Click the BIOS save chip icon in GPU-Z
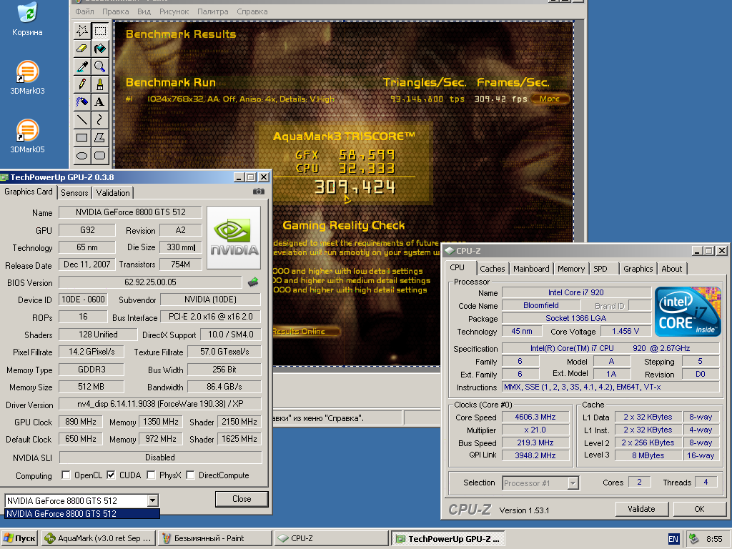Screen dimensions: 732x549 tap(253, 282)
